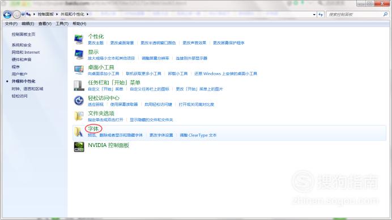Click the Personalization category icon
Viewport: 392px width, 220px height.
(x=79, y=39)
